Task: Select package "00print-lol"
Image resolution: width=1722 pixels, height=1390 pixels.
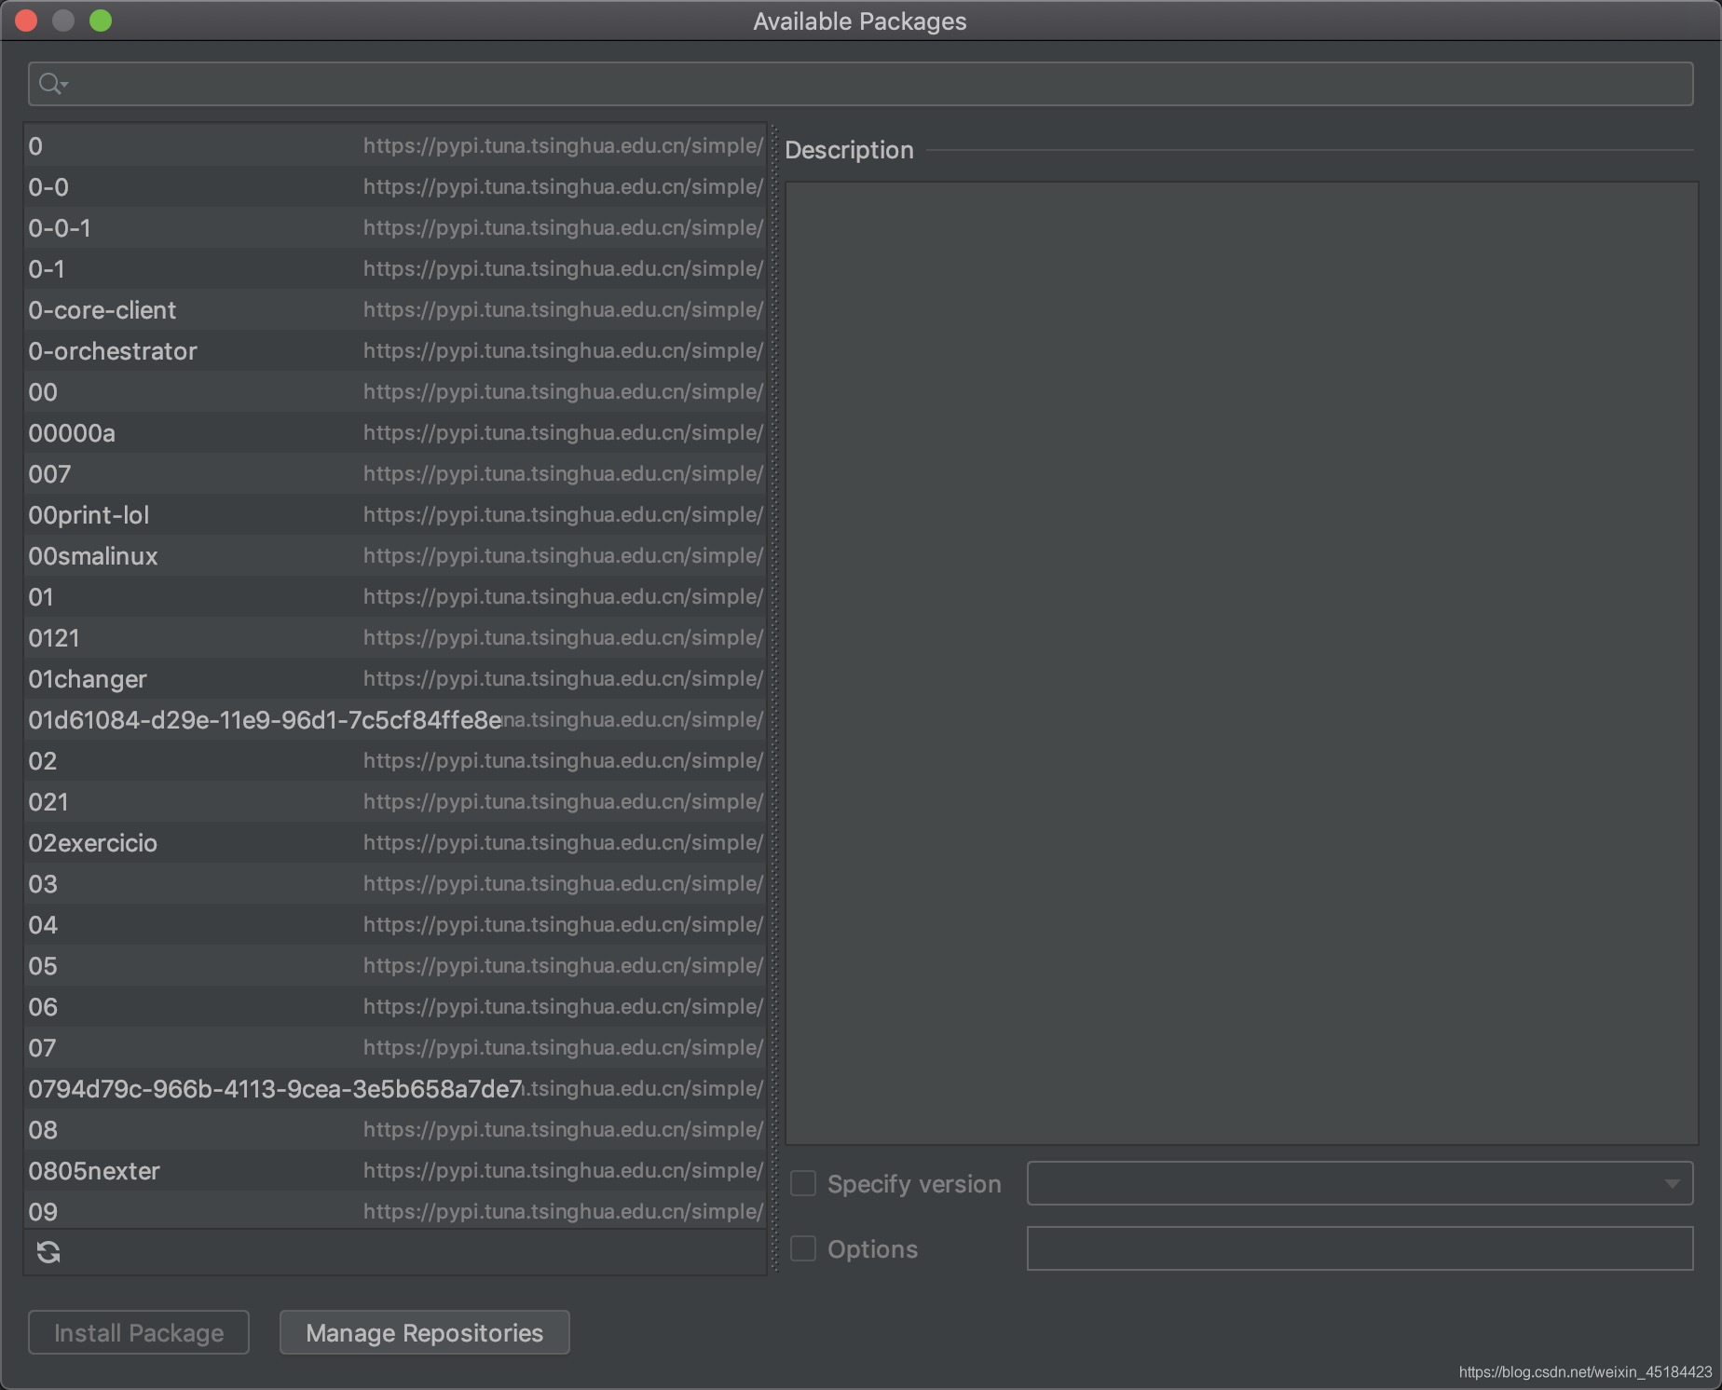Action: (395, 514)
